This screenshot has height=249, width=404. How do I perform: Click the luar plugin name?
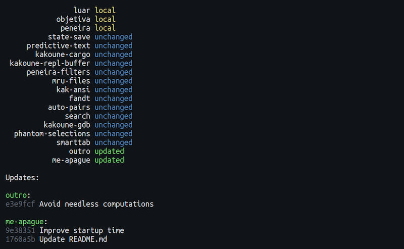82,10
